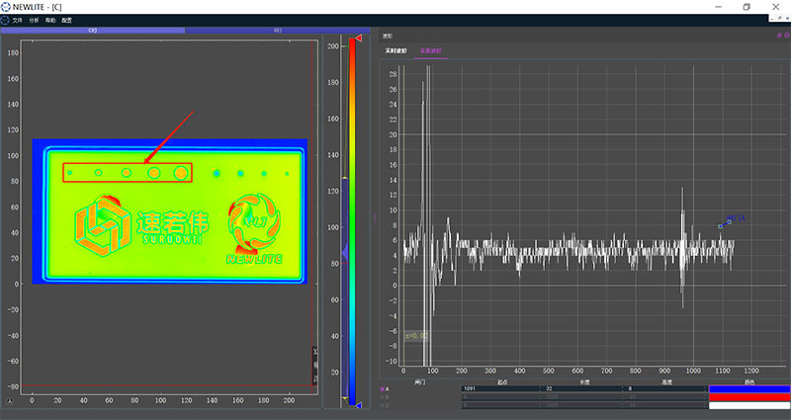Click the purple arrow handle beside color bar

[343, 254]
